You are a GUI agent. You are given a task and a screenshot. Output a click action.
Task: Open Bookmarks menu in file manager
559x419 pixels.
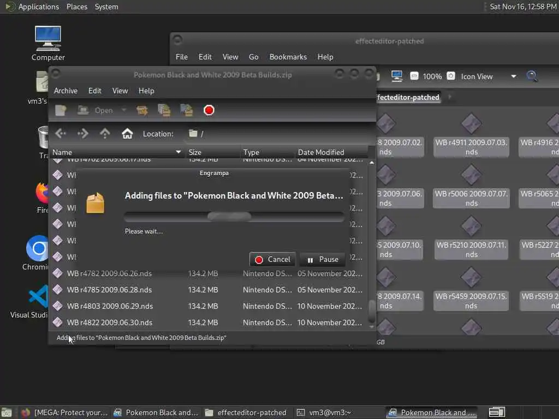[288, 57]
